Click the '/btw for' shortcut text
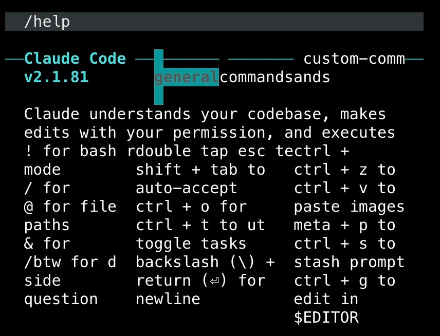The image size is (440, 336). [61, 262]
